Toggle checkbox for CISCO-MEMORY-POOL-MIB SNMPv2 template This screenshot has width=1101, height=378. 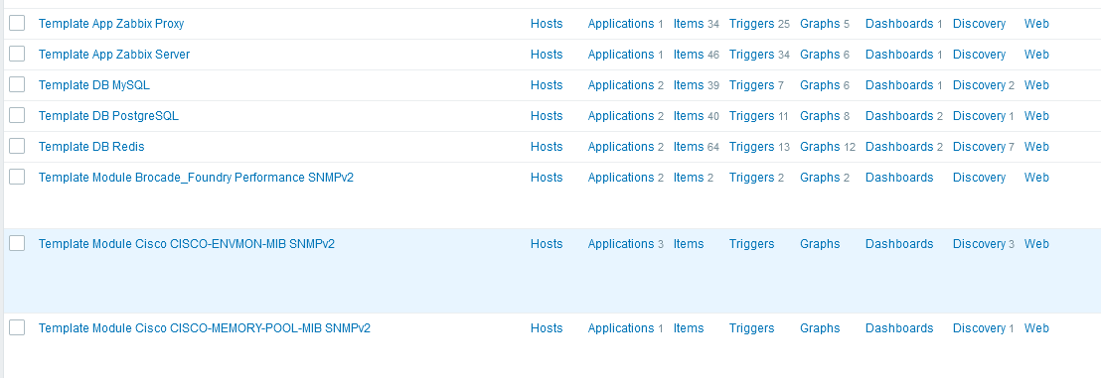pos(17,327)
